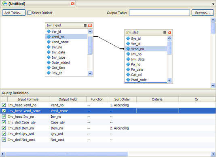Click Inv_head list scroll down arrow
Image resolution: width=216 pixels, height=157 pixels.
(90, 73)
